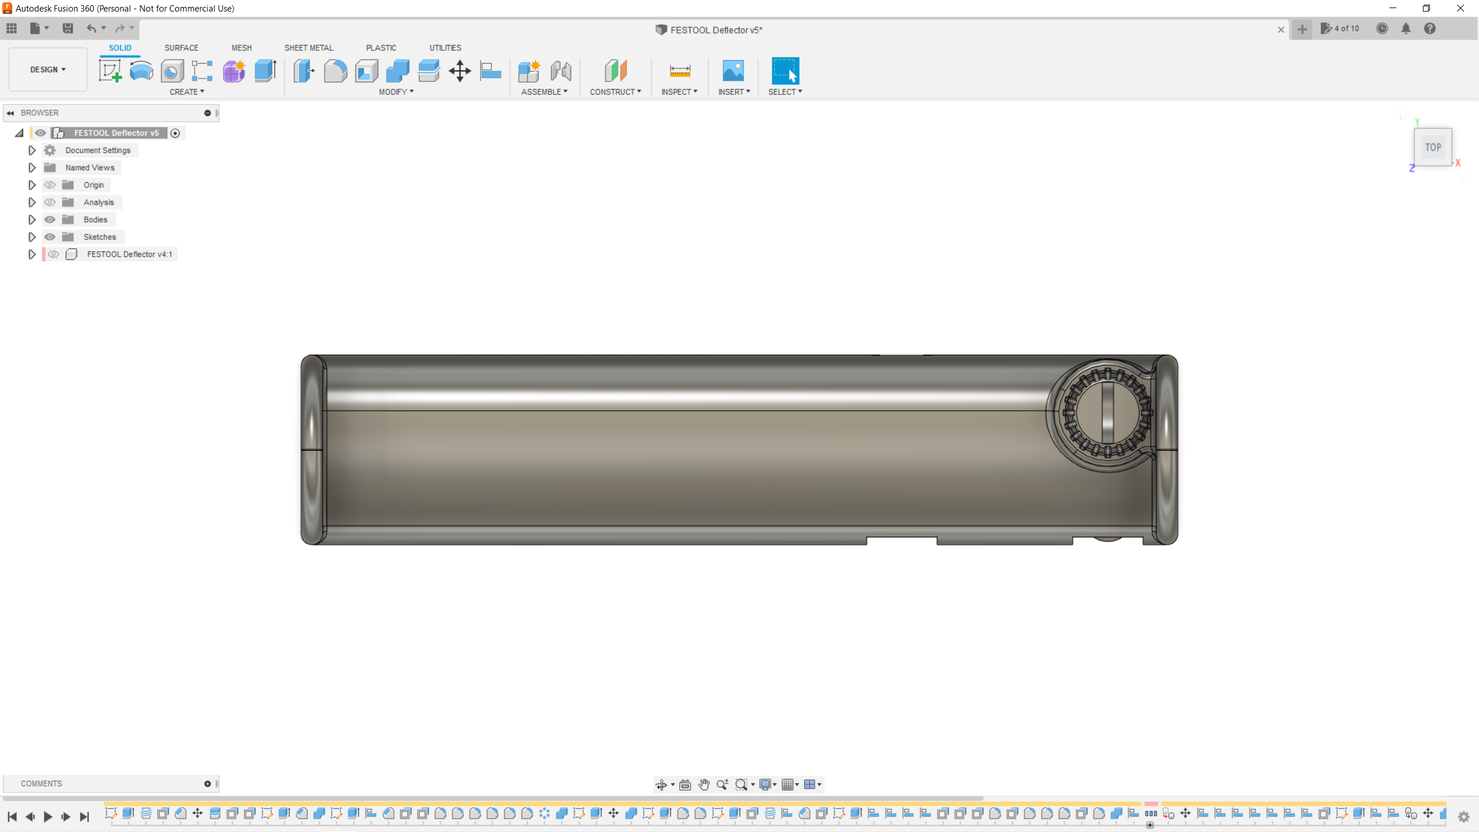
Task: Click the timeline play button
Action: [x=48, y=816]
